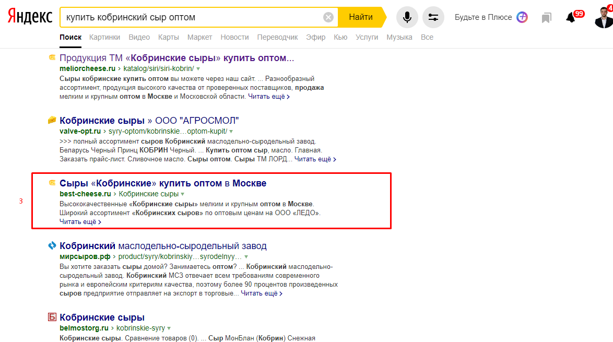Viewport: 613px width, 342px height.
Task: Open the belmostorg.ru Кобринские сыры result
Action: pos(102,317)
